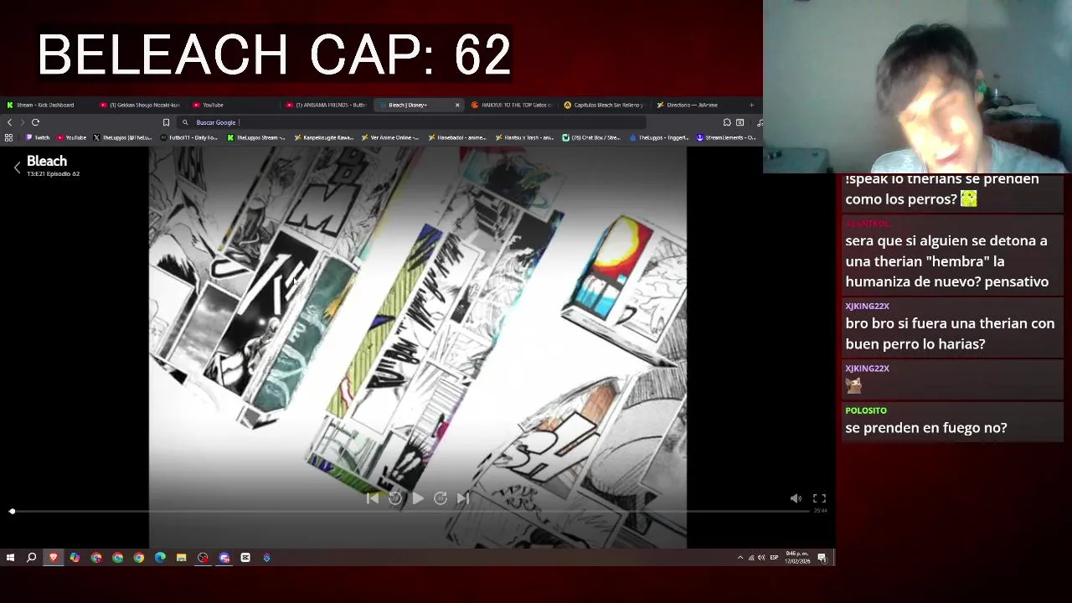The image size is (1072, 603).
Task: Open TheLupjos - Triggerfi bookmark
Action: tap(658, 137)
